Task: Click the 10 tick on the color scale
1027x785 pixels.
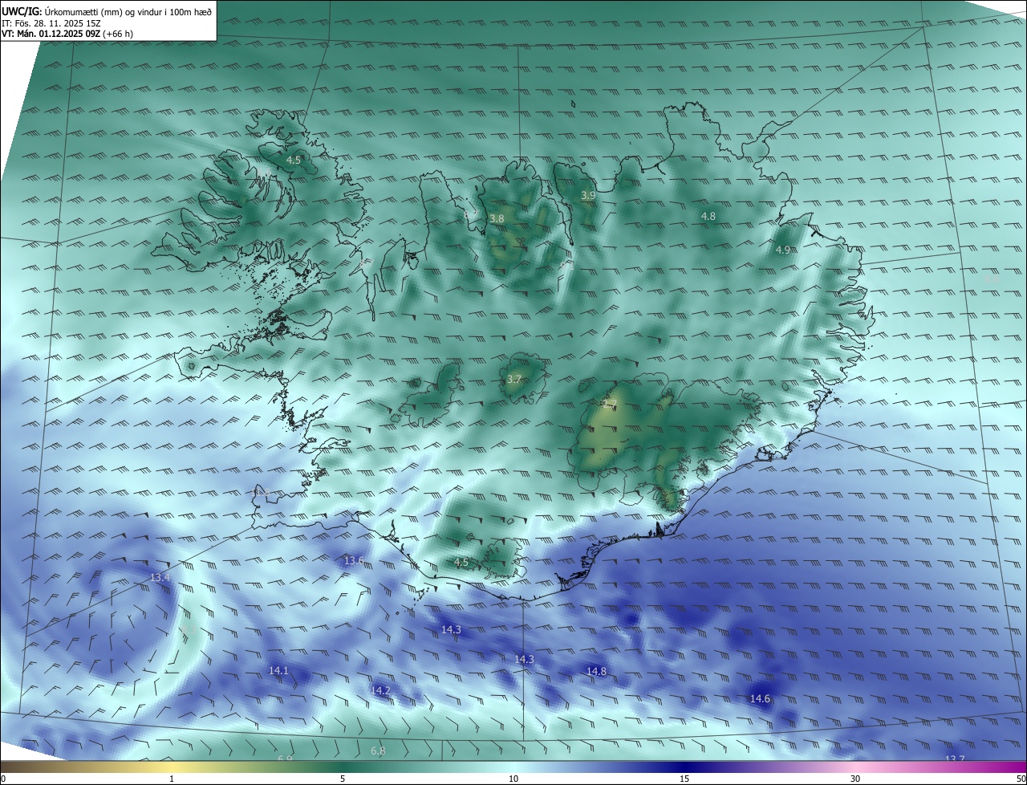Action: pos(513,779)
